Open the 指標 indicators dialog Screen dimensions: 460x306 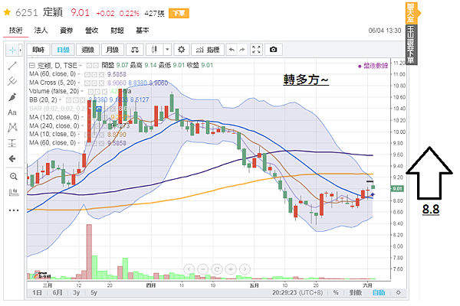pos(208,50)
